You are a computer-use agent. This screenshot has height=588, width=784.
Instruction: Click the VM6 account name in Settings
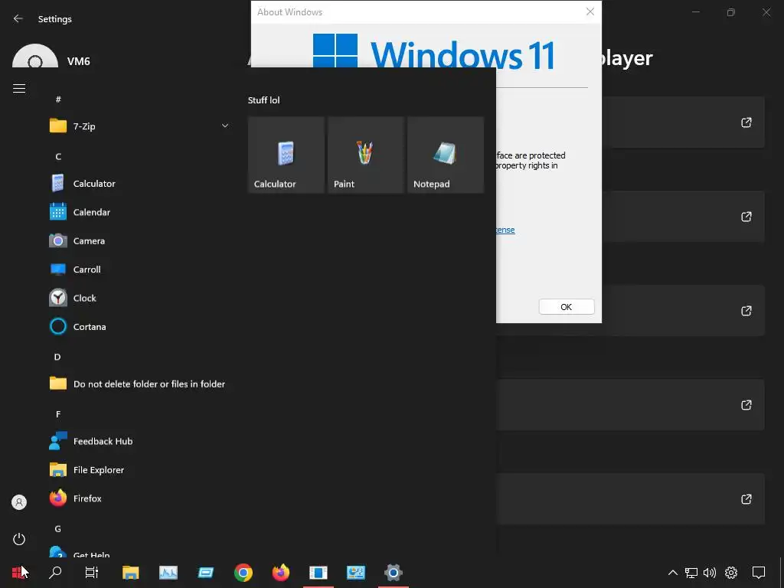click(79, 61)
